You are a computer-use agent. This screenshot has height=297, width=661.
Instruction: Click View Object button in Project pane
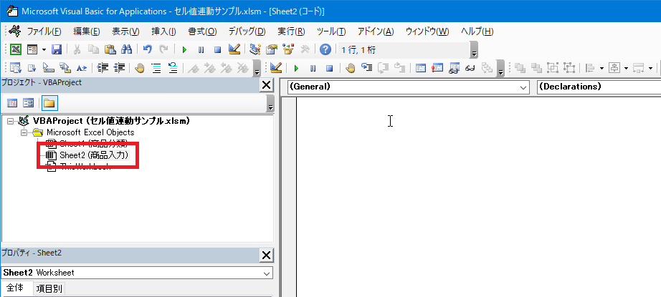(x=29, y=102)
